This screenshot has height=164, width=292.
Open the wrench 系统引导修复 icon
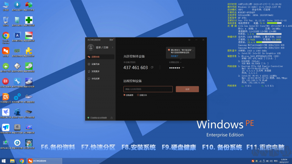pos(17,83)
